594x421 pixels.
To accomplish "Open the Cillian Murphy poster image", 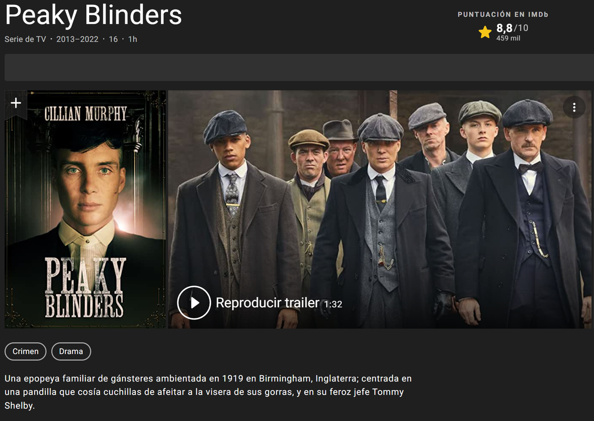I will (x=85, y=209).
